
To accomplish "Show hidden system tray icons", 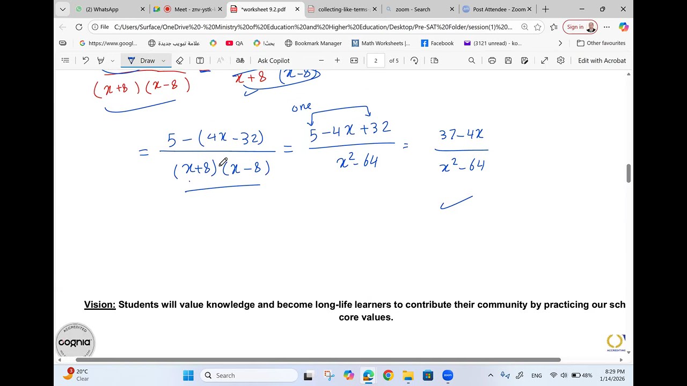I will click(x=491, y=375).
